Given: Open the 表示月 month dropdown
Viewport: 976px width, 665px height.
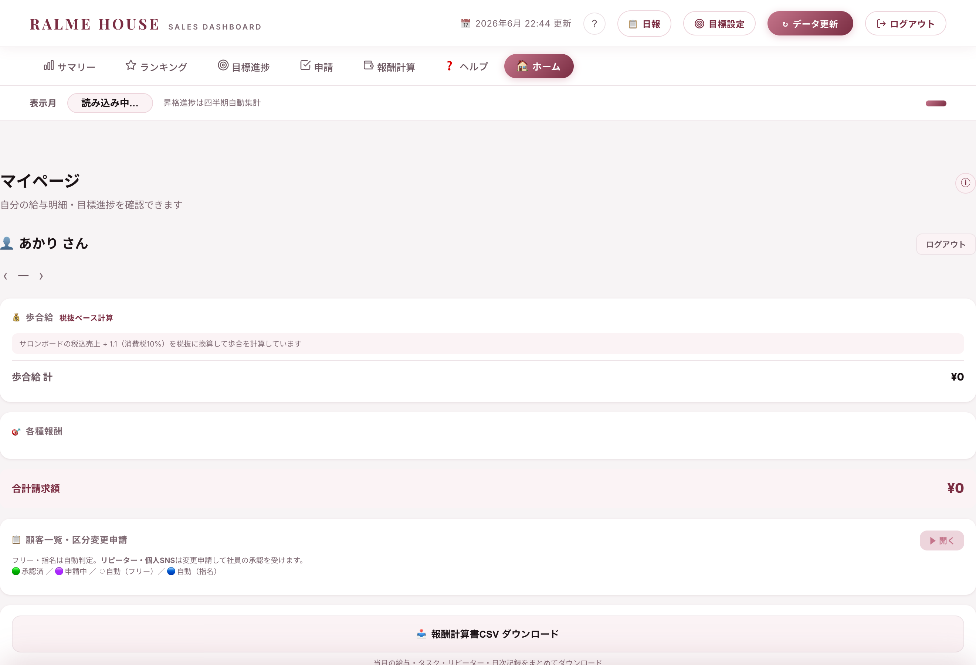Looking at the screenshot, I should coord(110,103).
